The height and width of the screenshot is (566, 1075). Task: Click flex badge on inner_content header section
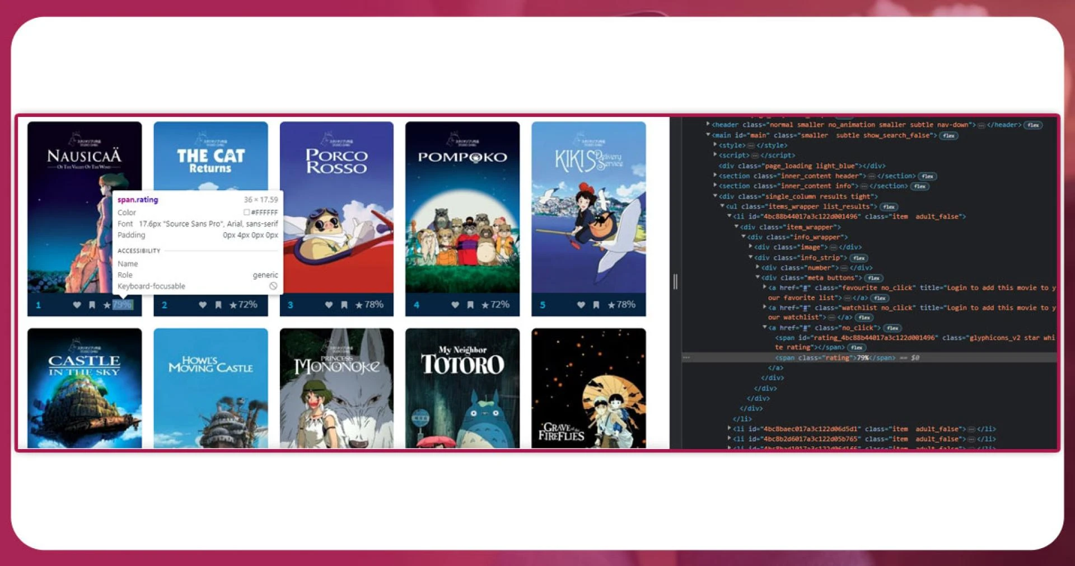(928, 176)
